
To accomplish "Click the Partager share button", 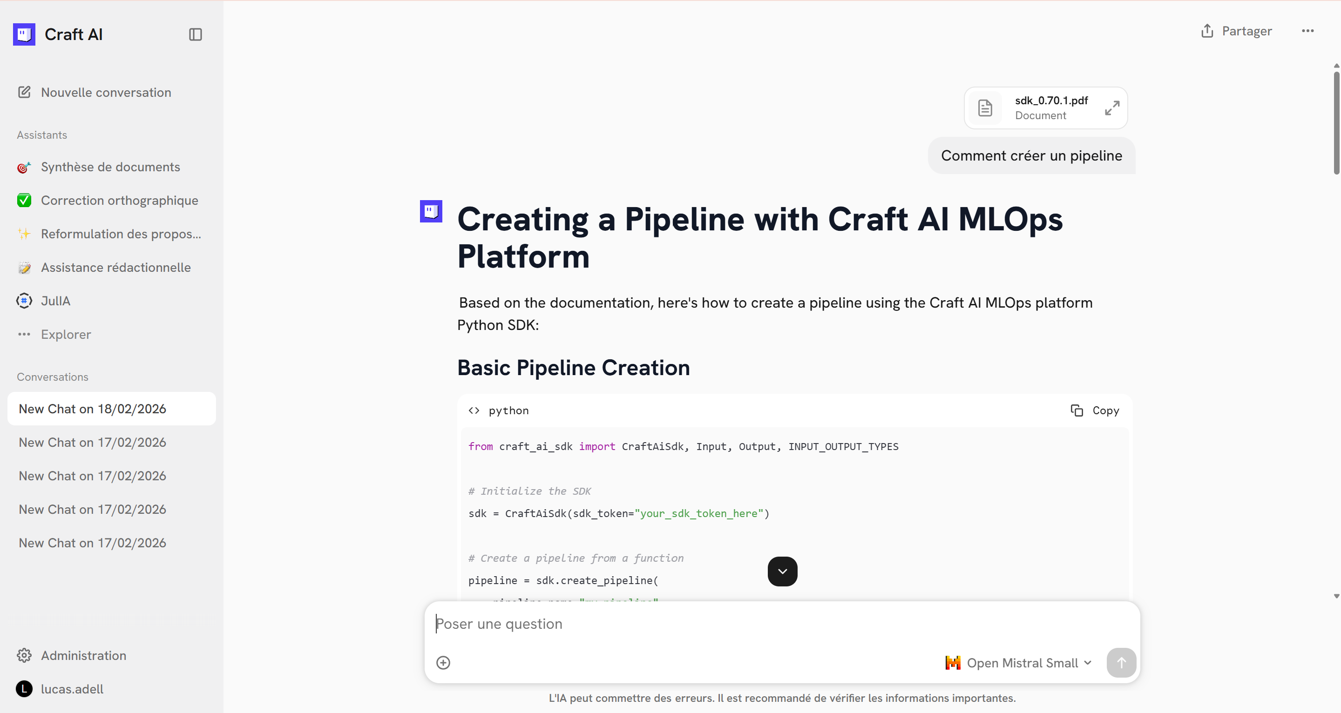I will tap(1236, 31).
